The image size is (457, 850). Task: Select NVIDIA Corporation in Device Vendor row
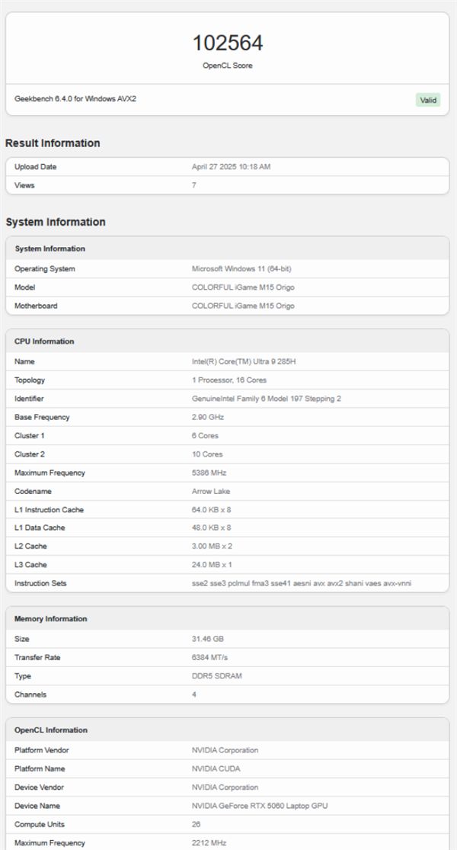click(x=225, y=787)
